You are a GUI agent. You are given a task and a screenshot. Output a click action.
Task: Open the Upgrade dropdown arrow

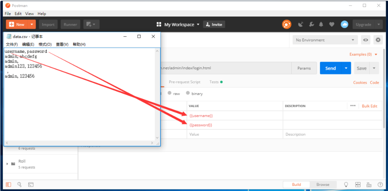click(x=378, y=24)
